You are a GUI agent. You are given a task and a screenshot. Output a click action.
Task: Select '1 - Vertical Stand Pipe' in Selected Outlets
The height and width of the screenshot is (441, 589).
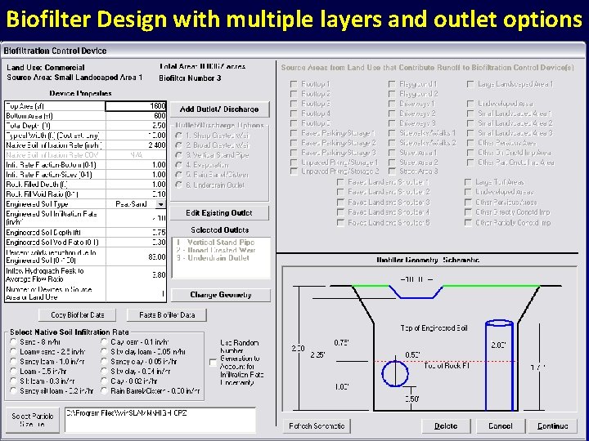[215, 243]
